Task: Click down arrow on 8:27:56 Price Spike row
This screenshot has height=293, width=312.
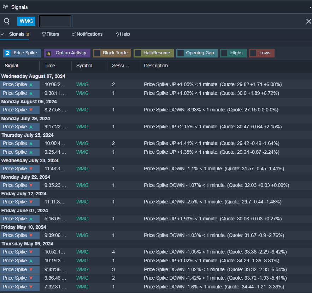Action: pyautogui.click(x=31, y=110)
